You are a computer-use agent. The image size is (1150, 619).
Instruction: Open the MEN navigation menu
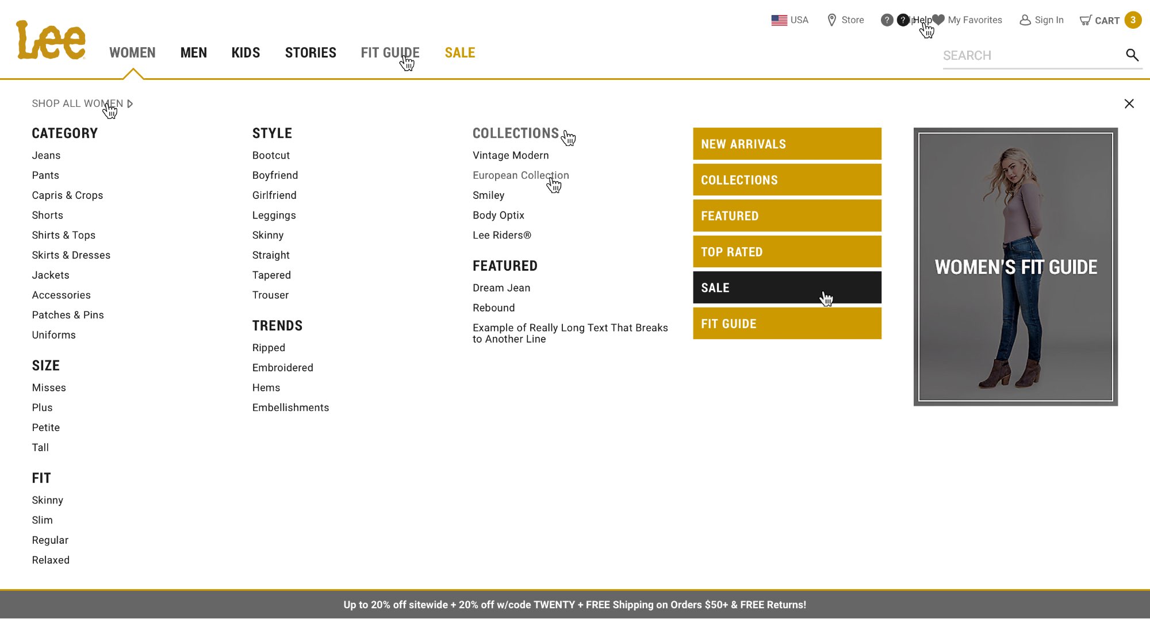click(x=193, y=53)
